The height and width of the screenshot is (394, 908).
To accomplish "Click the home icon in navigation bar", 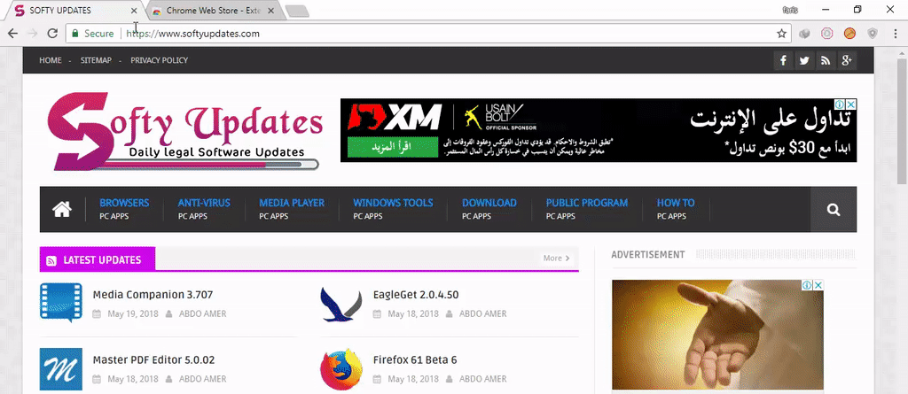I will tap(62, 209).
